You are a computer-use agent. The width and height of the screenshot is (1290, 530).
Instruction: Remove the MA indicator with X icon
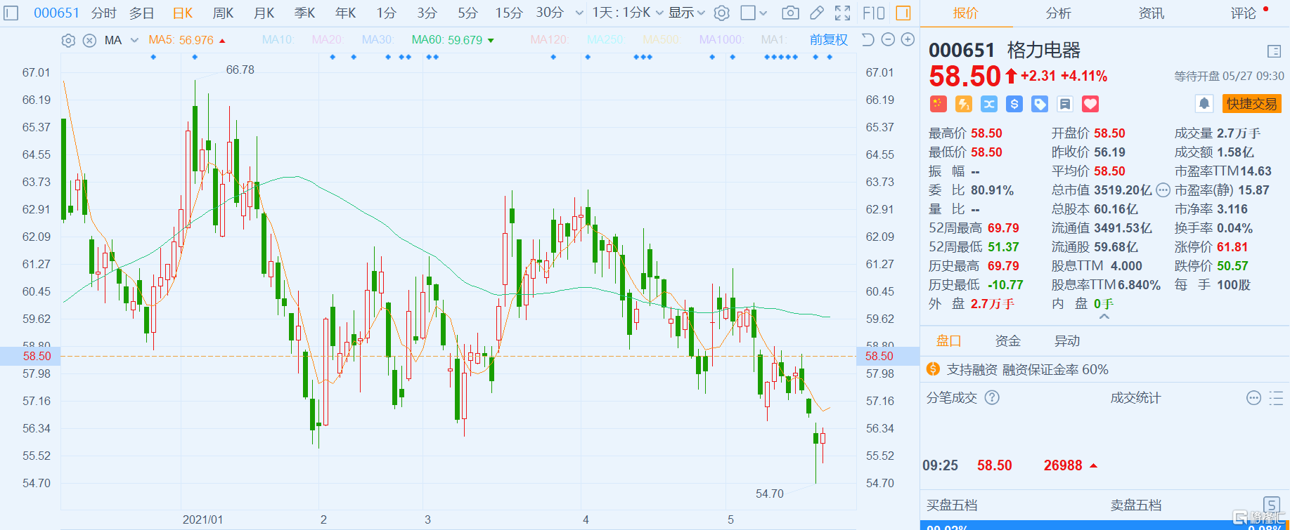coord(89,41)
